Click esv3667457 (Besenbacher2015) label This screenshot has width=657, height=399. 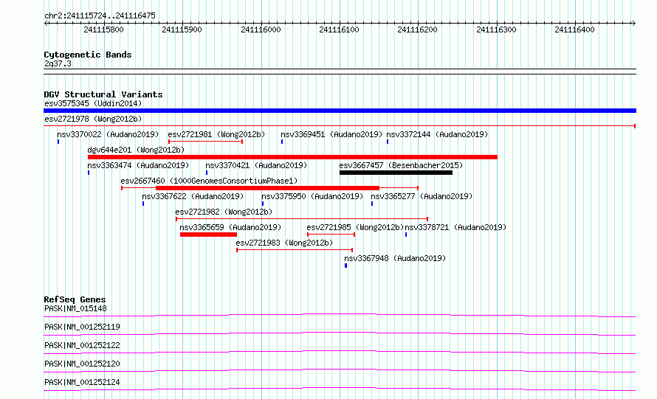tap(401, 165)
